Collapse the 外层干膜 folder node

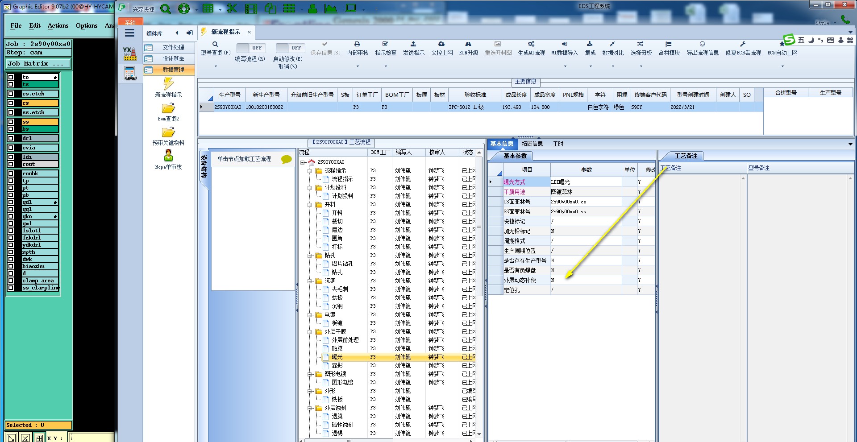point(310,332)
